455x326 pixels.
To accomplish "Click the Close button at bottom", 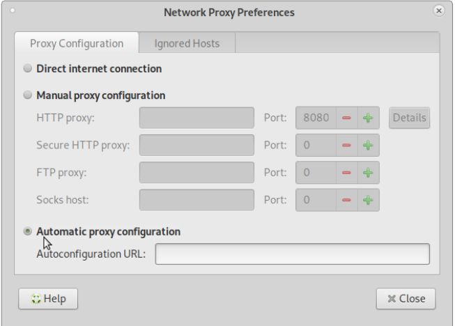I will coord(406,298).
